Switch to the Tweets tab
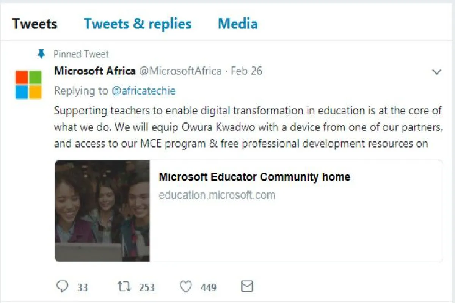Screen dimensions: 455x303 point(35,24)
